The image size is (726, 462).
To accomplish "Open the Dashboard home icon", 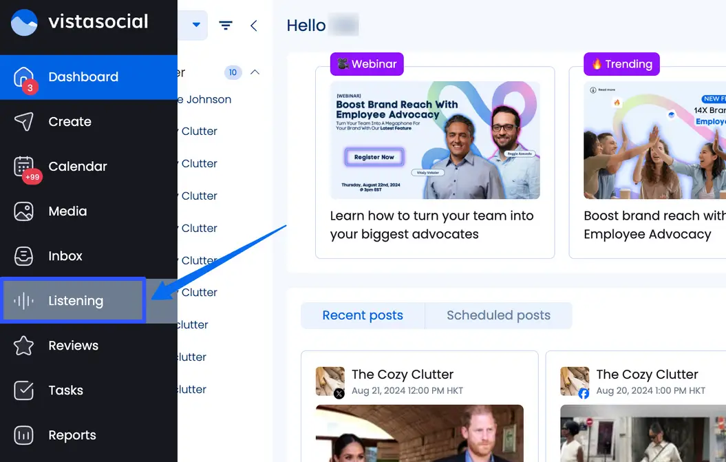I will click(x=24, y=76).
